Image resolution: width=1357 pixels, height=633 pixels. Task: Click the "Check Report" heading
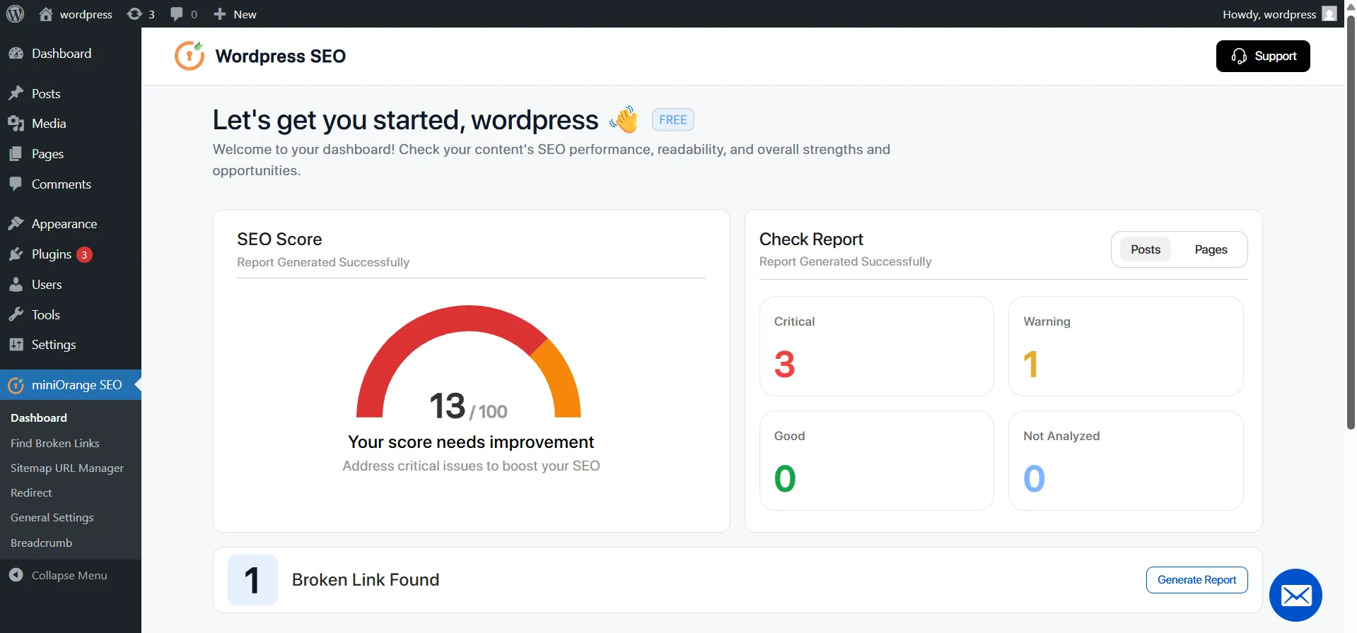click(811, 239)
